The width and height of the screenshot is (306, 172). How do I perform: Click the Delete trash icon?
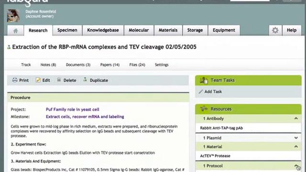point(59,80)
